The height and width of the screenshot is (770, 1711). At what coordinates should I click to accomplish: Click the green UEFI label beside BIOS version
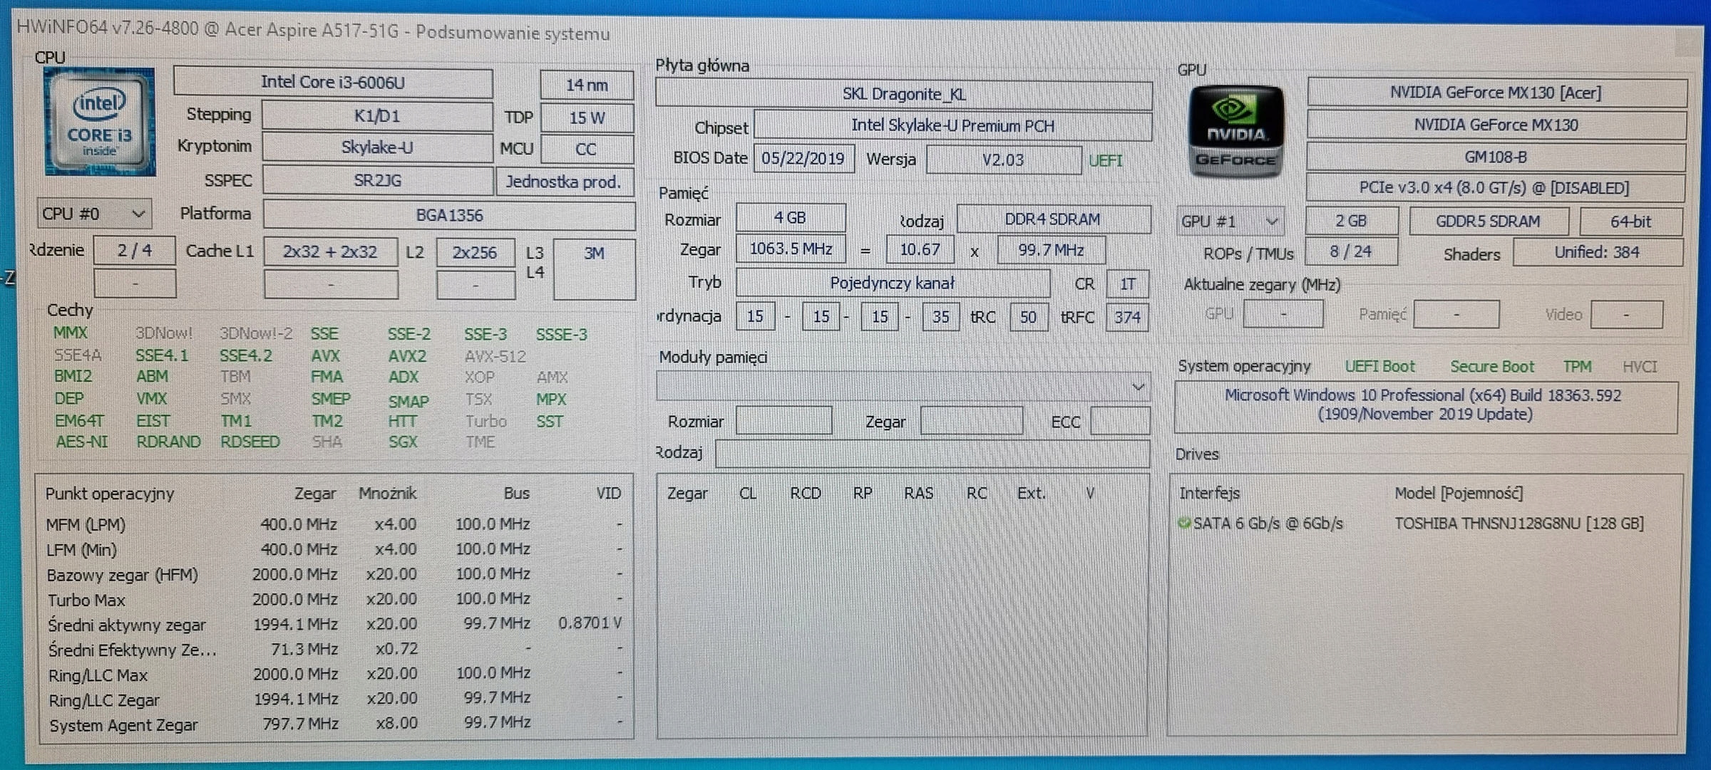(x=1106, y=161)
